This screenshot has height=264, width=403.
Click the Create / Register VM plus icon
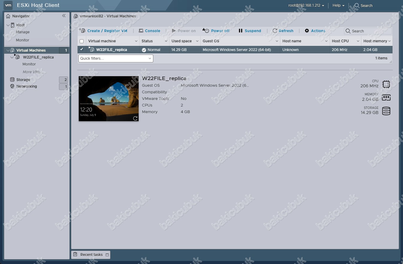click(82, 30)
